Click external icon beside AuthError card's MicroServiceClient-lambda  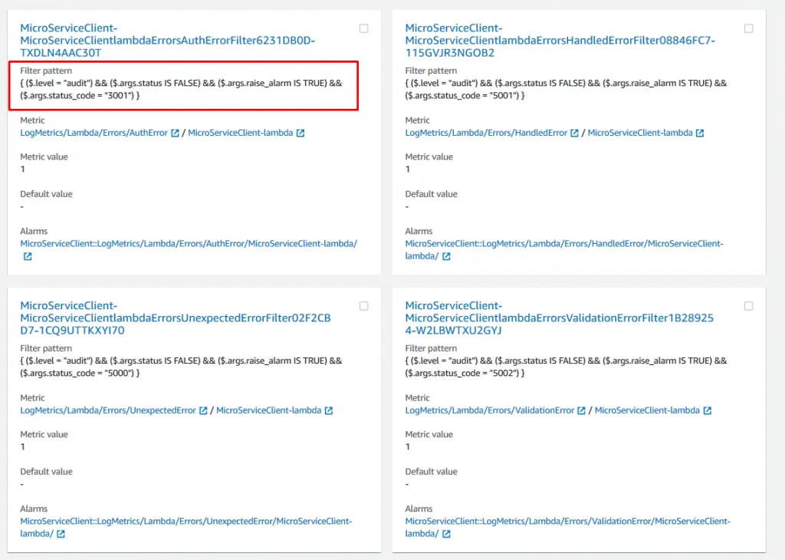(301, 133)
